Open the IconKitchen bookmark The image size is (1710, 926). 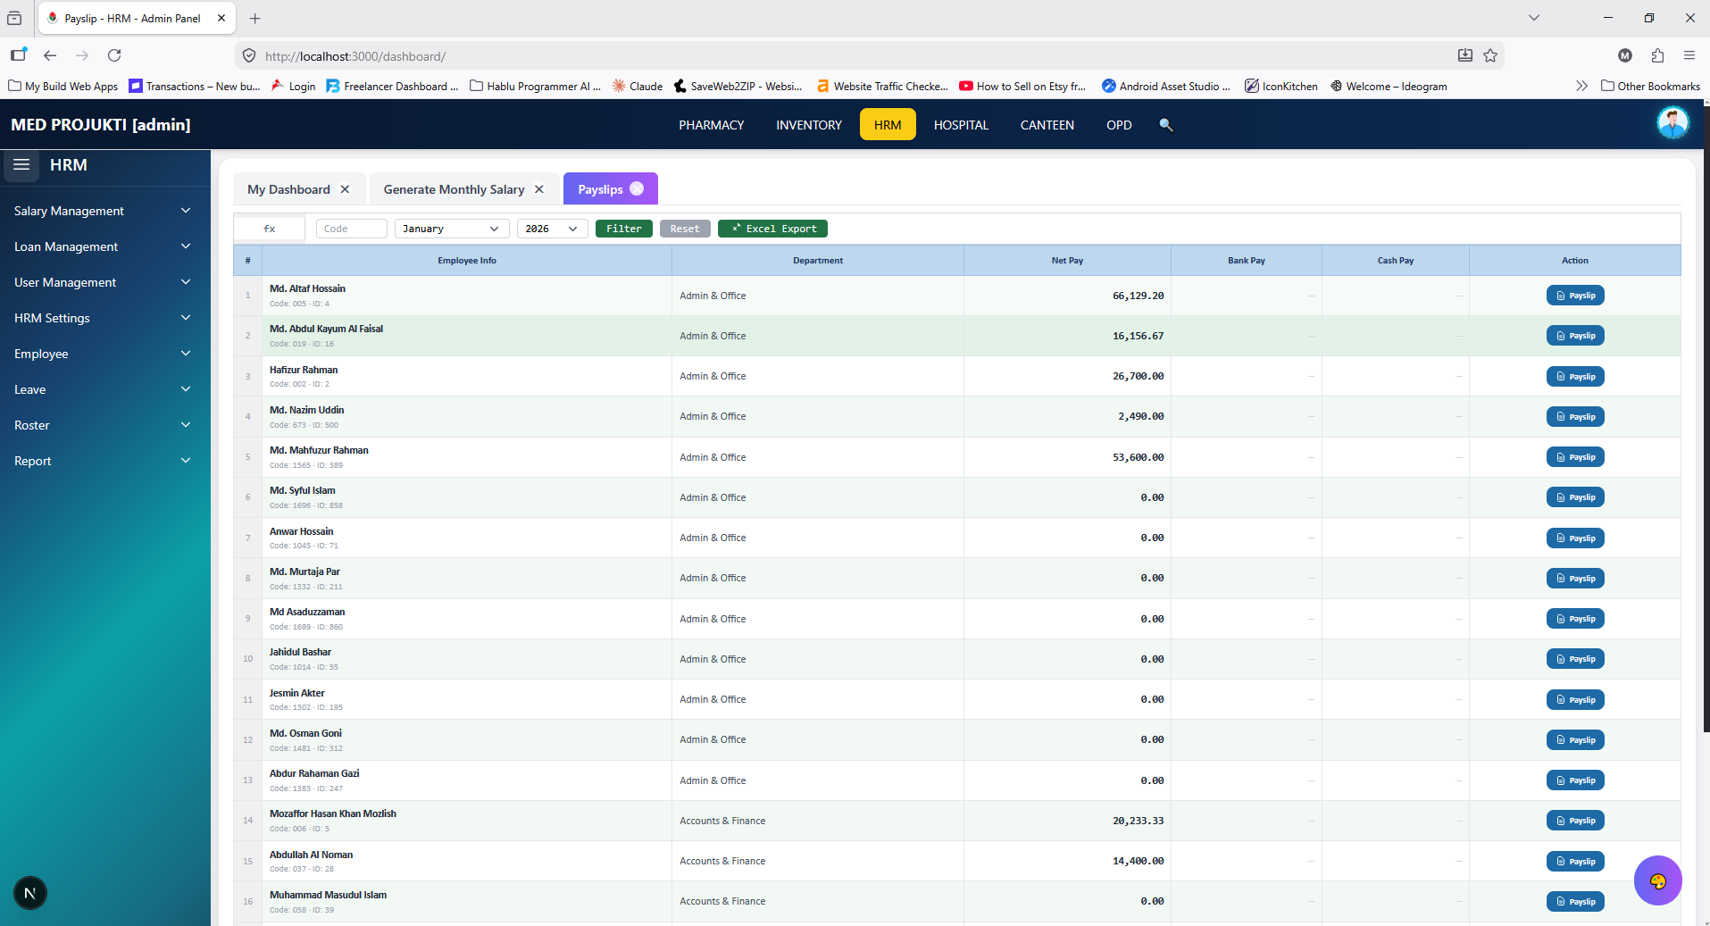click(x=1281, y=86)
